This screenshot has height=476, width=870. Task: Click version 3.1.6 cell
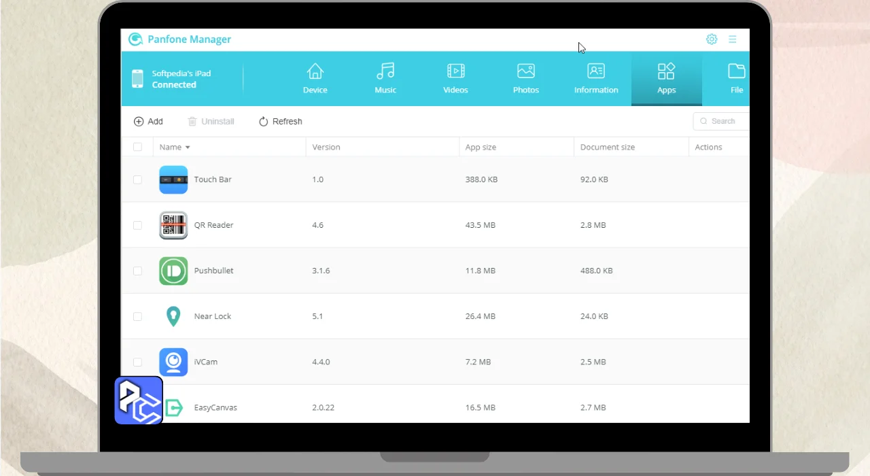tap(321, 271)
